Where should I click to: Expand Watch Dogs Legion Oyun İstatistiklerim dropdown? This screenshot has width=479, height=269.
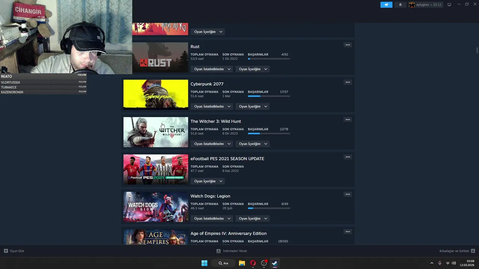(212, 219)
